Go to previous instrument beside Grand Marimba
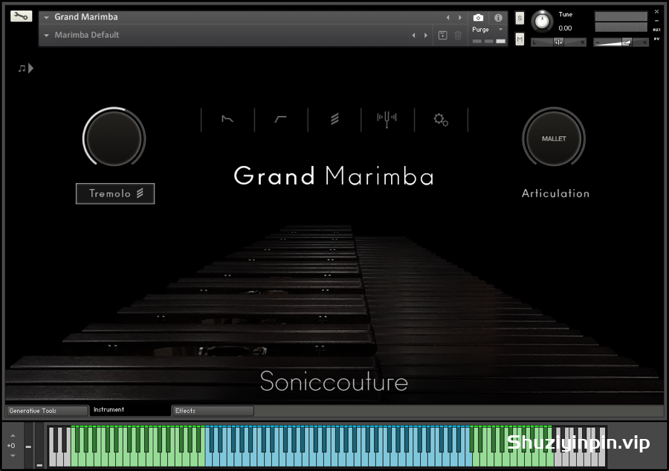Screen dimensions: 669x471 tap(447, 18)
